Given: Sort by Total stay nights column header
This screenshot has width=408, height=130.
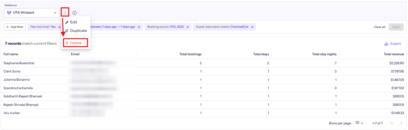Looking at the screenshot, I should tap(324, 54).
